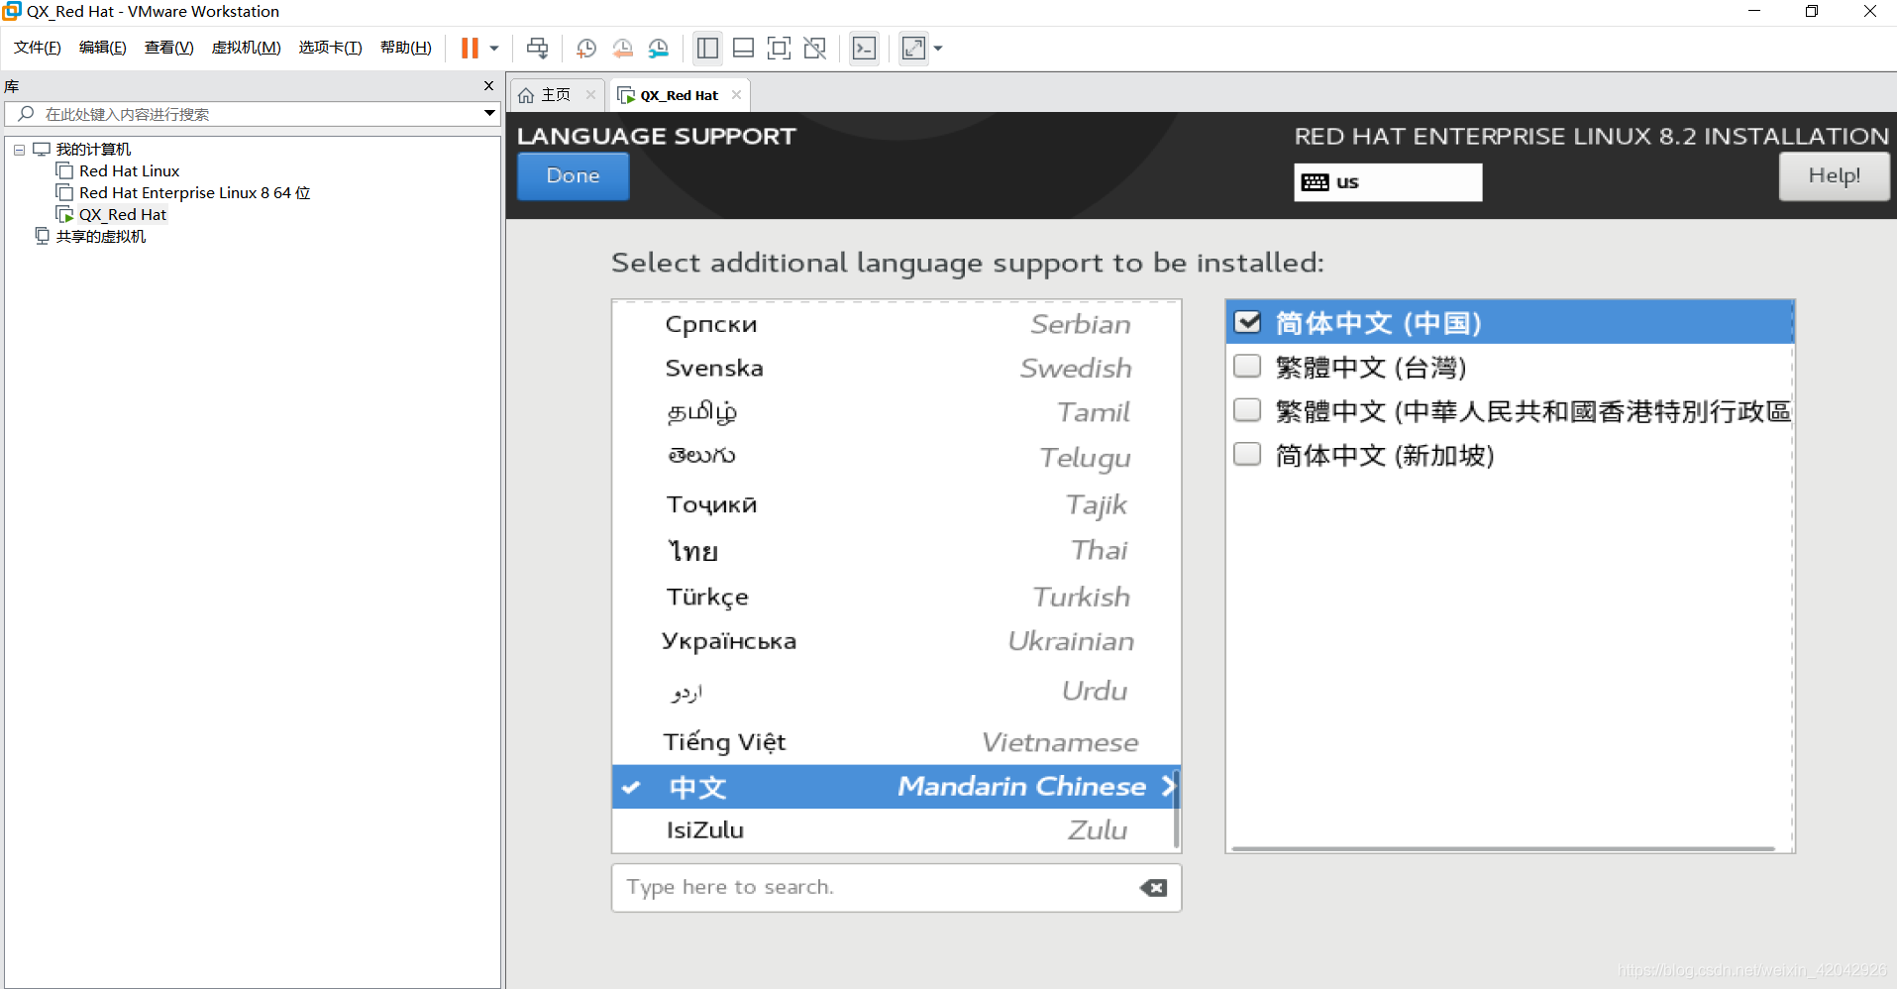Select Thai in the language list
The height and width of the screenshot is (989, 1897).
click(x=896, y=551)
